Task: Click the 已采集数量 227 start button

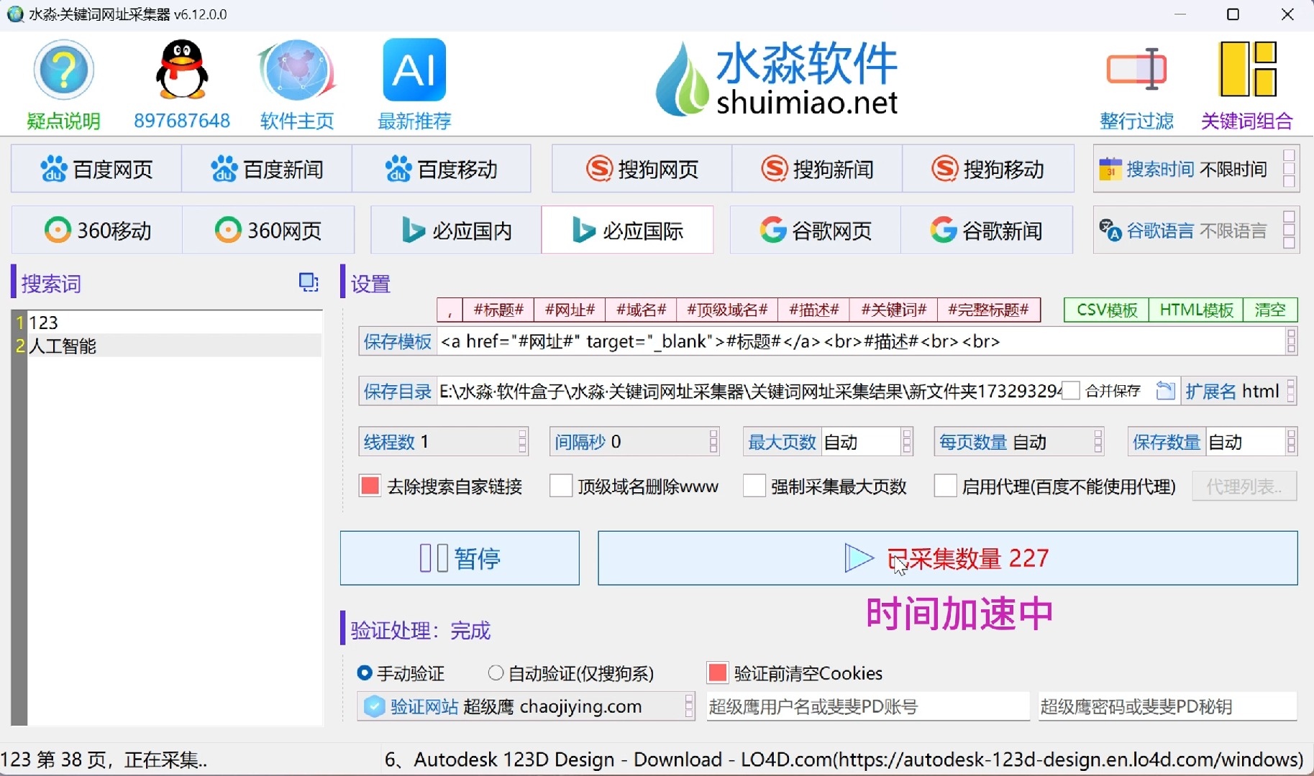Action: click(948, 558)
